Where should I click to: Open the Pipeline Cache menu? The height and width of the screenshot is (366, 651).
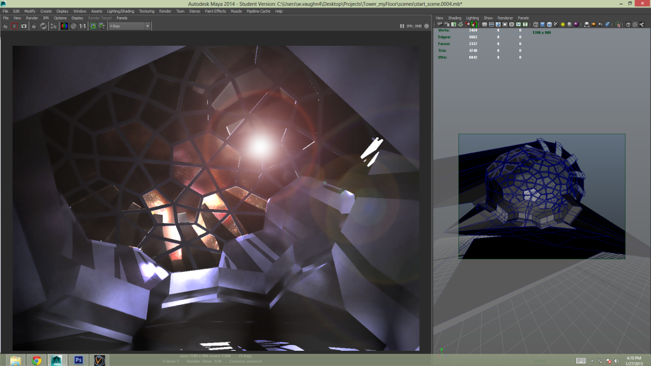point(257,11)
